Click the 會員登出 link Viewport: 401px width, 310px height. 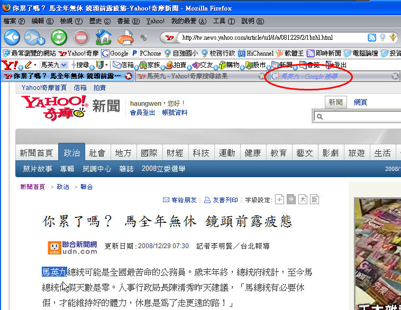[x=142, y=113]
